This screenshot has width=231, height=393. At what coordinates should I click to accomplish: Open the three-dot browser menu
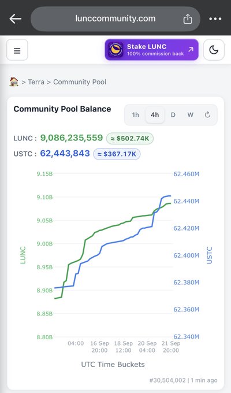tap(215, 19)
